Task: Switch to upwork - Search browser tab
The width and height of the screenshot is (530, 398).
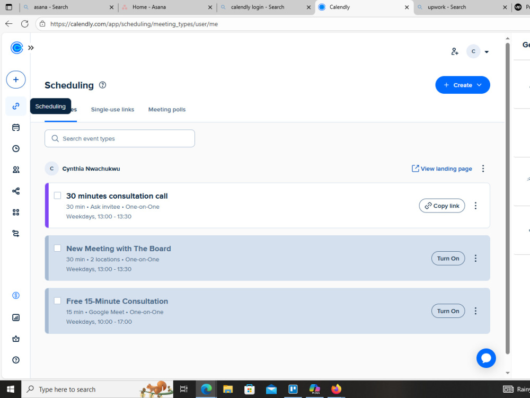Action: 462,7
